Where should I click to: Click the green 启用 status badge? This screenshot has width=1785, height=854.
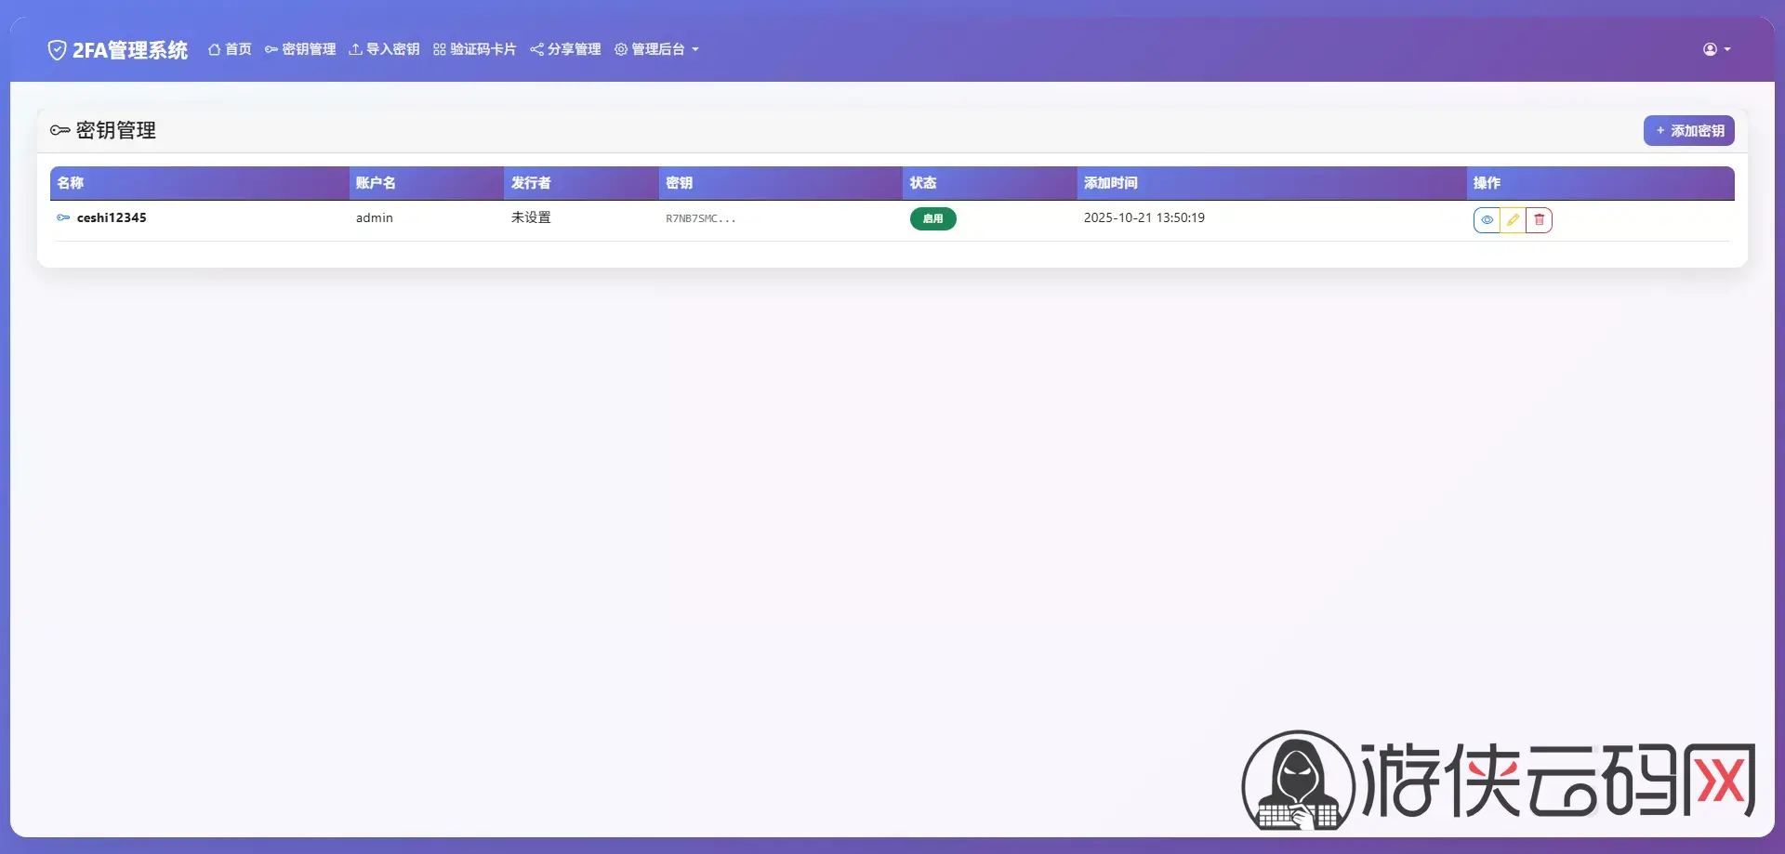(x=932, y=219)
